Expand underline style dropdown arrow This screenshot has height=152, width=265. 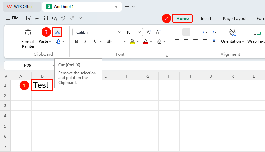point(101,41)
